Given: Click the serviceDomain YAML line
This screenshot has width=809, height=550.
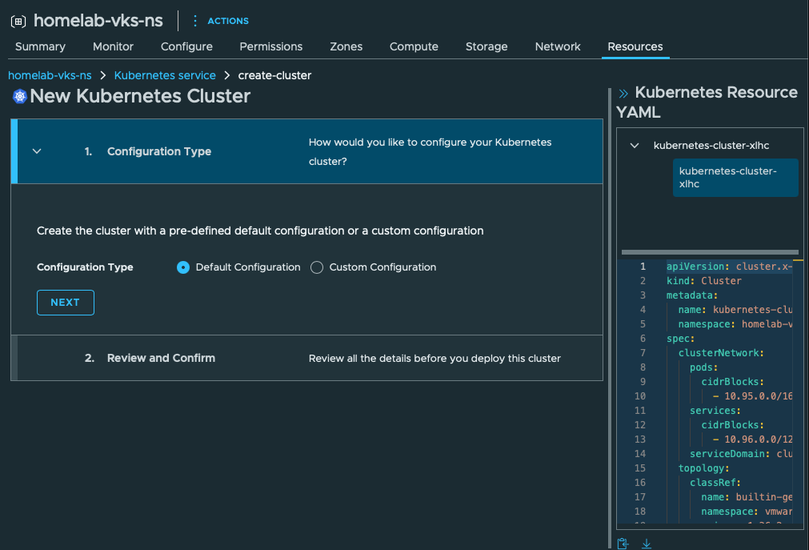Looking at the screenshot, I should tap(741, 454).
